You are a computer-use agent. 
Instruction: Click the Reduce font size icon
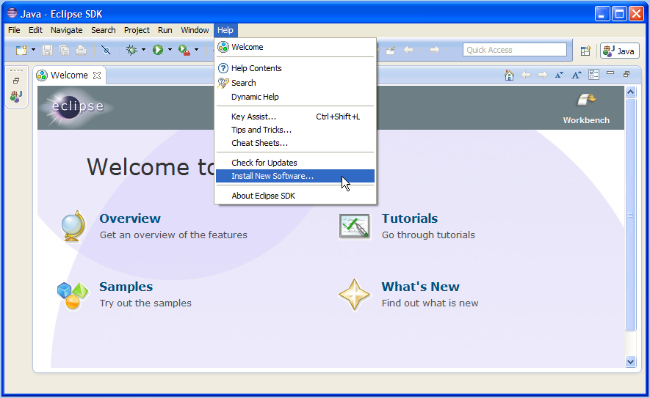coord(559,75)
